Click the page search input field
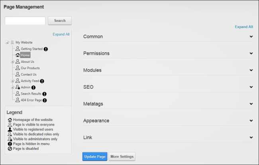 25,21
